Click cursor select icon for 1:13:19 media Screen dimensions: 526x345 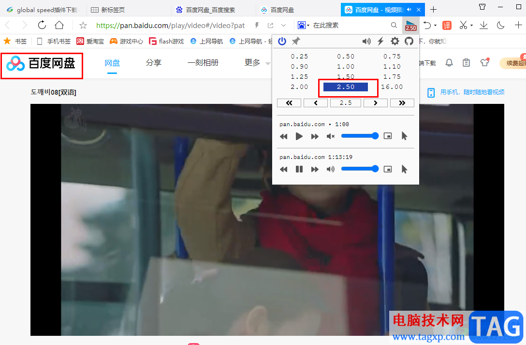pos(404,169)
